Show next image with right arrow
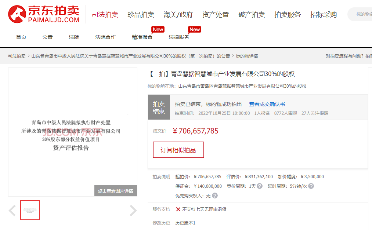 (133, 211)
